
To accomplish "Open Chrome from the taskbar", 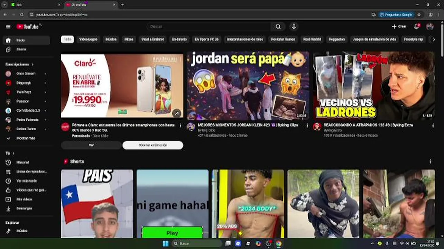I will [278, 243].
